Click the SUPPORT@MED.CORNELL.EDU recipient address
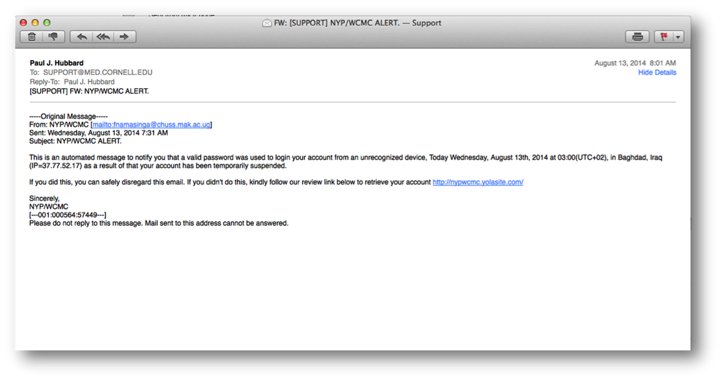This screenshot has width=722, height=381. (x=98, y=73)
